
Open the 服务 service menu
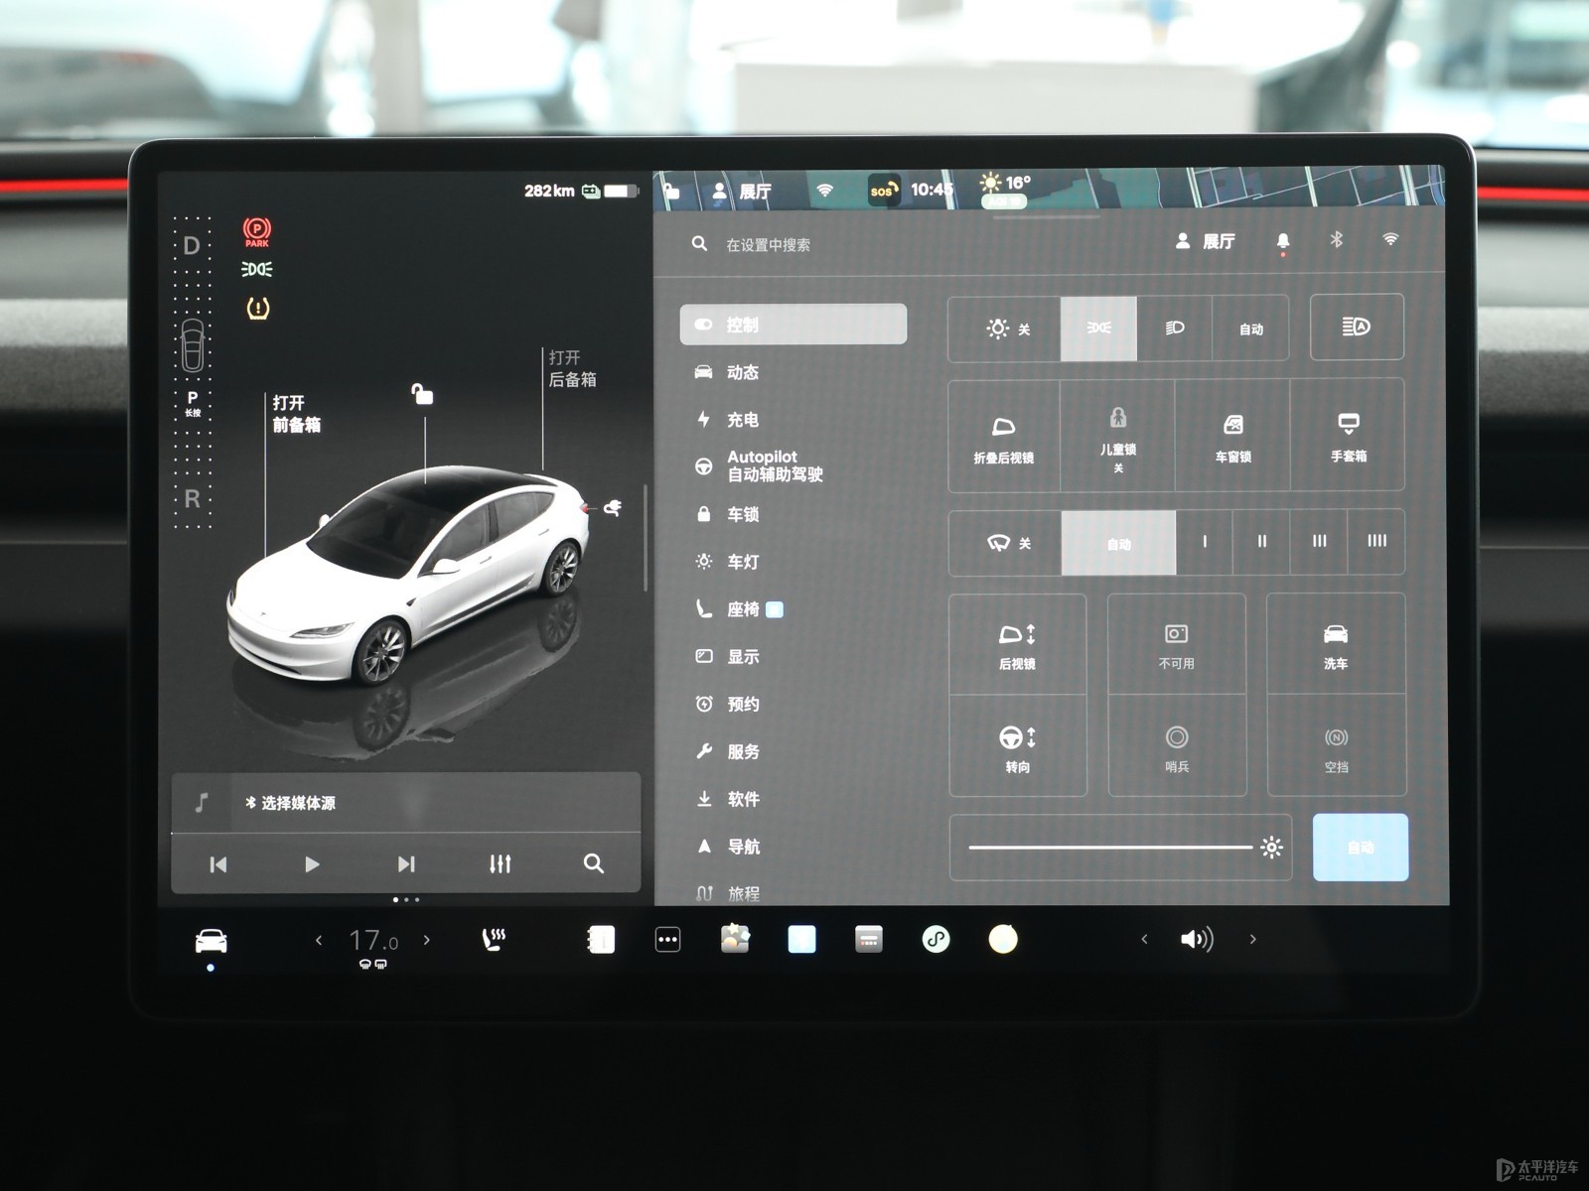pyautogui.click(x=728, y=751)
